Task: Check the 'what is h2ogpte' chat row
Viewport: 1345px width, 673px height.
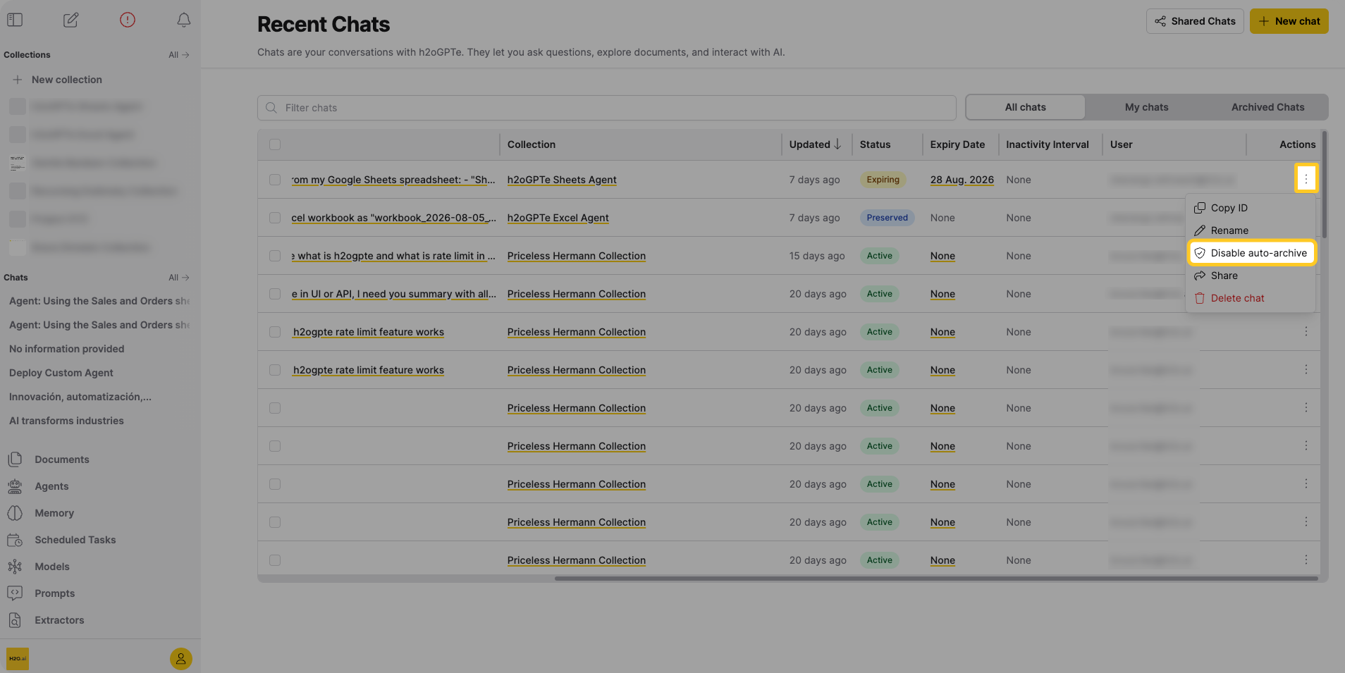Action: click(275, 256)
